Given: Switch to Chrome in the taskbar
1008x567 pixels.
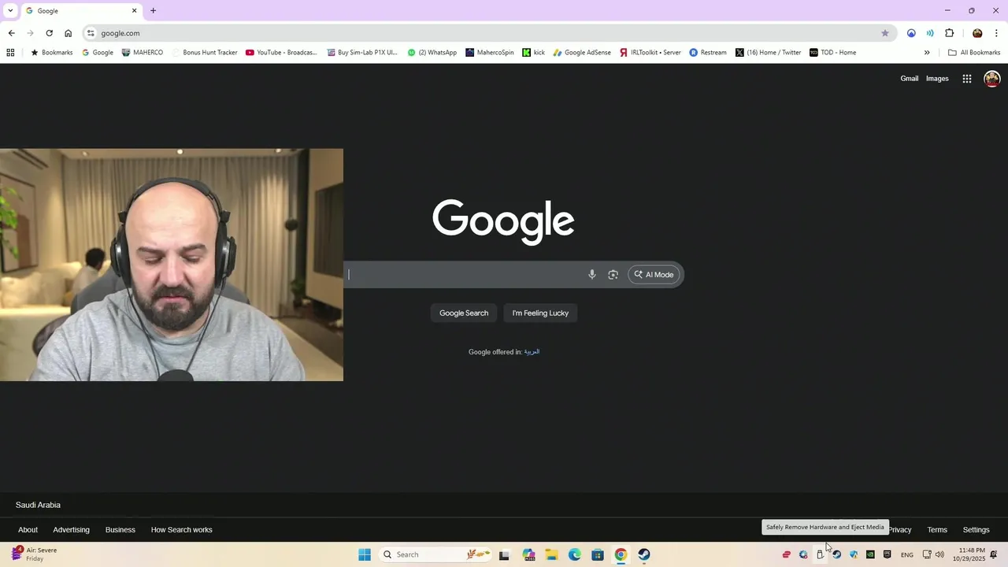Looking at the screenshot, I should pos(621,554).
